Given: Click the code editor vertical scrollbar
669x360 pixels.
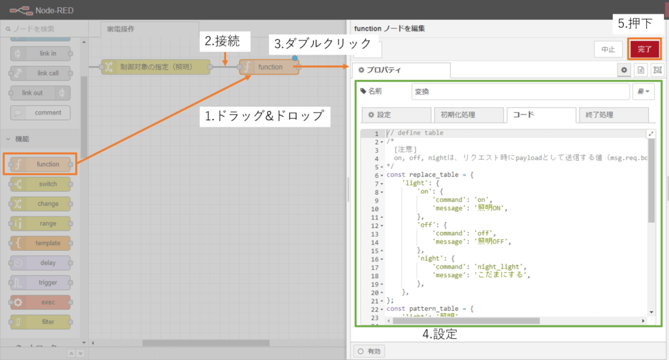Looking at the screenshot, I should click(x=651, y=180).
